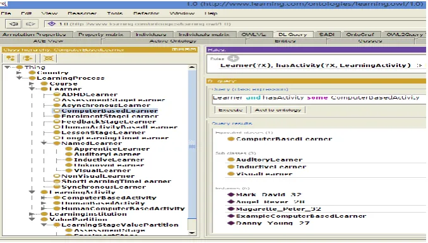Open the Refactor menu
The image size is (428, 243).
tap(146, 13)
